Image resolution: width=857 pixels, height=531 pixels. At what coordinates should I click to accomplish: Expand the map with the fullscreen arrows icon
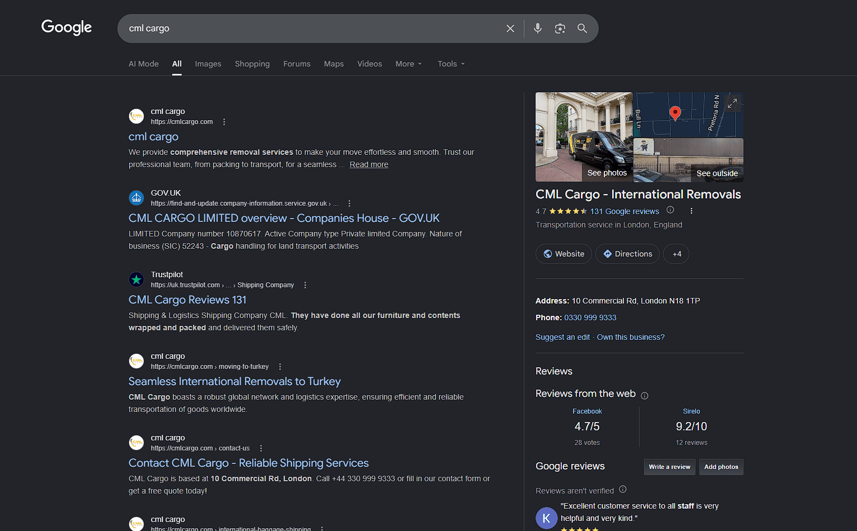pos(732,103)
